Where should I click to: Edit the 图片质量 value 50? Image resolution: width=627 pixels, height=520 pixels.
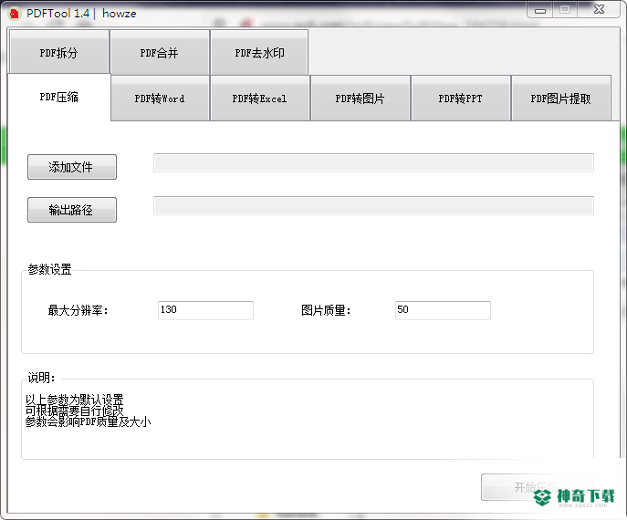(x=443, y=310)
